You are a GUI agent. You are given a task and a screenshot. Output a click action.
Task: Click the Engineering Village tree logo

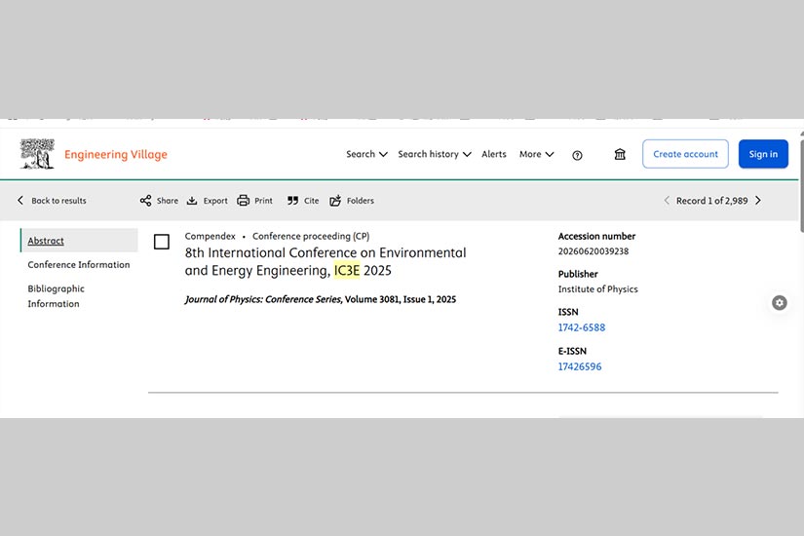click(37, 154)
